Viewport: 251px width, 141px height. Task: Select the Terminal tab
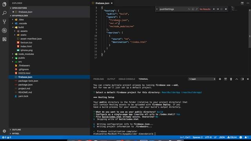143,79
